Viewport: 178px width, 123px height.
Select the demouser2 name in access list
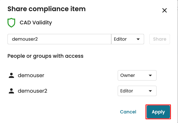click(x=32, y=91)
